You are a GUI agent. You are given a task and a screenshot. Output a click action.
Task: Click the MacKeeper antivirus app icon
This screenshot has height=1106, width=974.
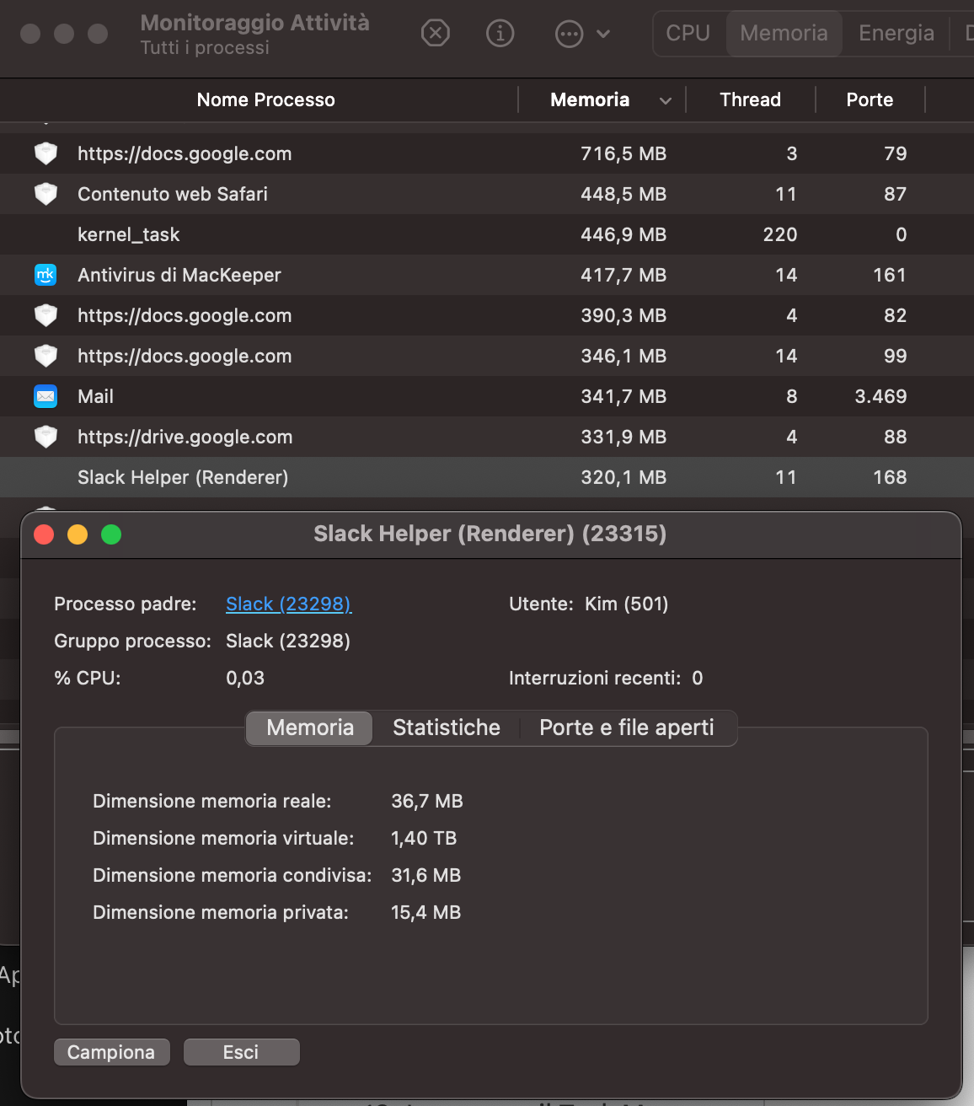(45, 275)
